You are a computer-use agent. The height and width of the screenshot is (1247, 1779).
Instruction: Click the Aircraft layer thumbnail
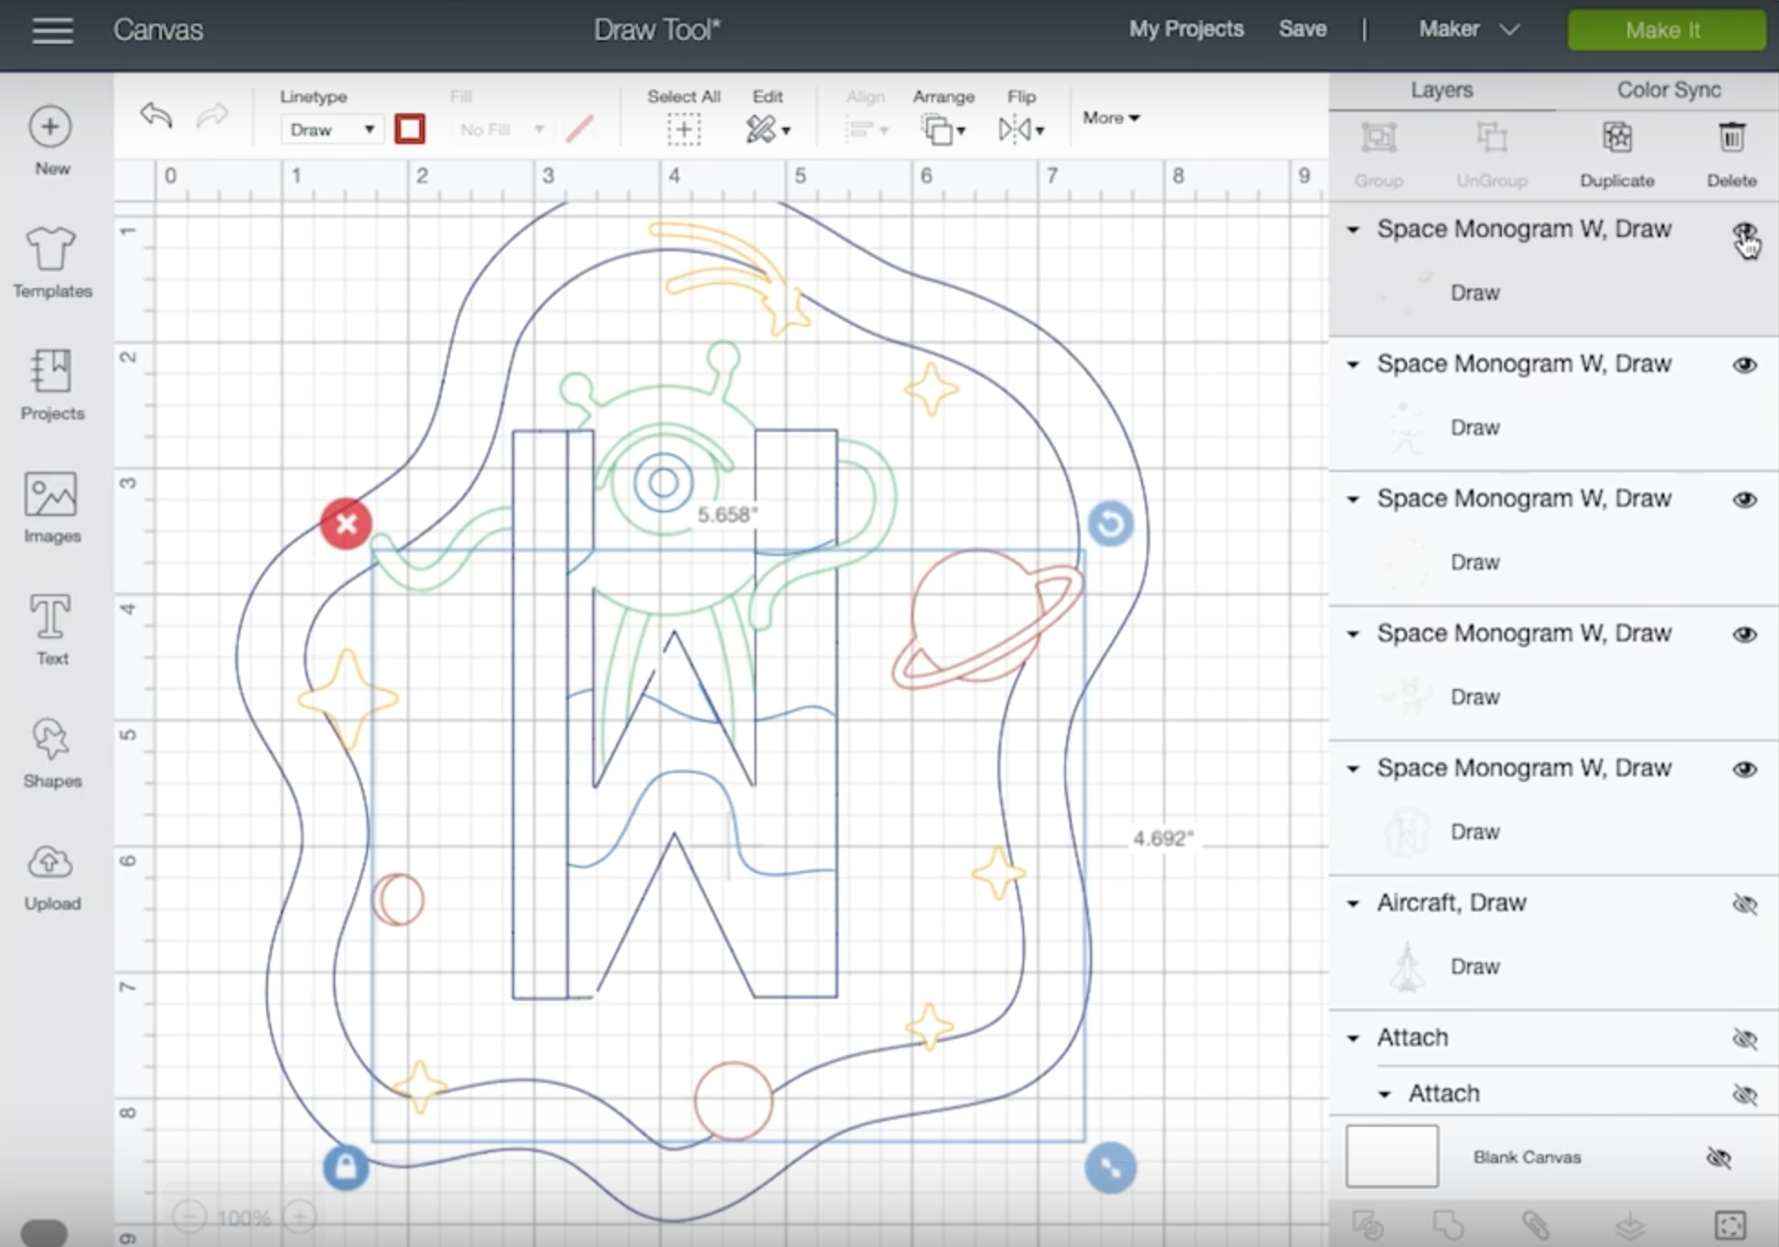1406,966
